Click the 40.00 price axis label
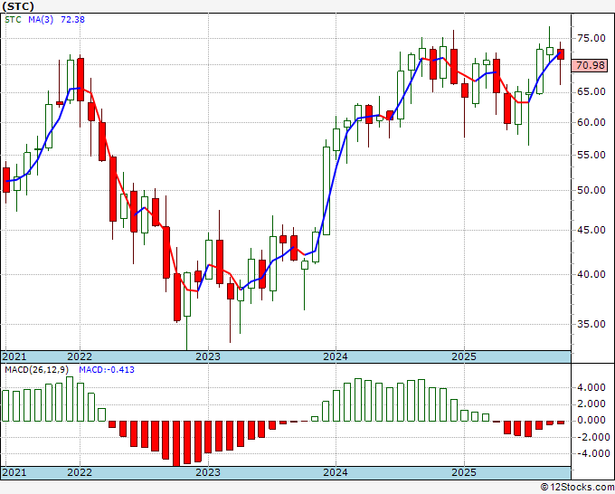615x494 pixels. [591, 274]
